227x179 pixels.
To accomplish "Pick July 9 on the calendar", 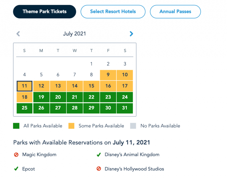I will click(x=108, y=75).
